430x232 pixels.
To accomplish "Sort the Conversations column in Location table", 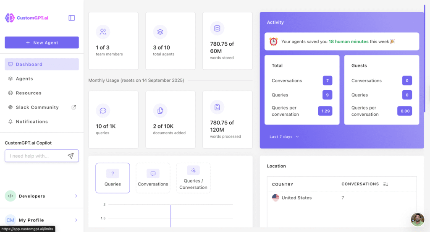I will click(x=385, y=184).
